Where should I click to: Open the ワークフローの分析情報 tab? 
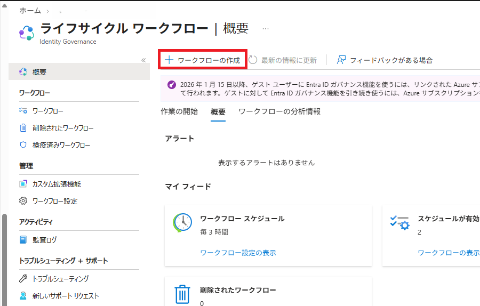[x=279, y=112]
